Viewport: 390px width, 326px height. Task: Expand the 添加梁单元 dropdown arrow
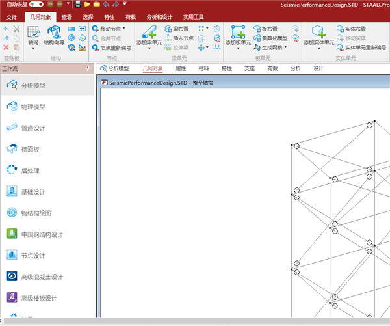click(149, 49)
